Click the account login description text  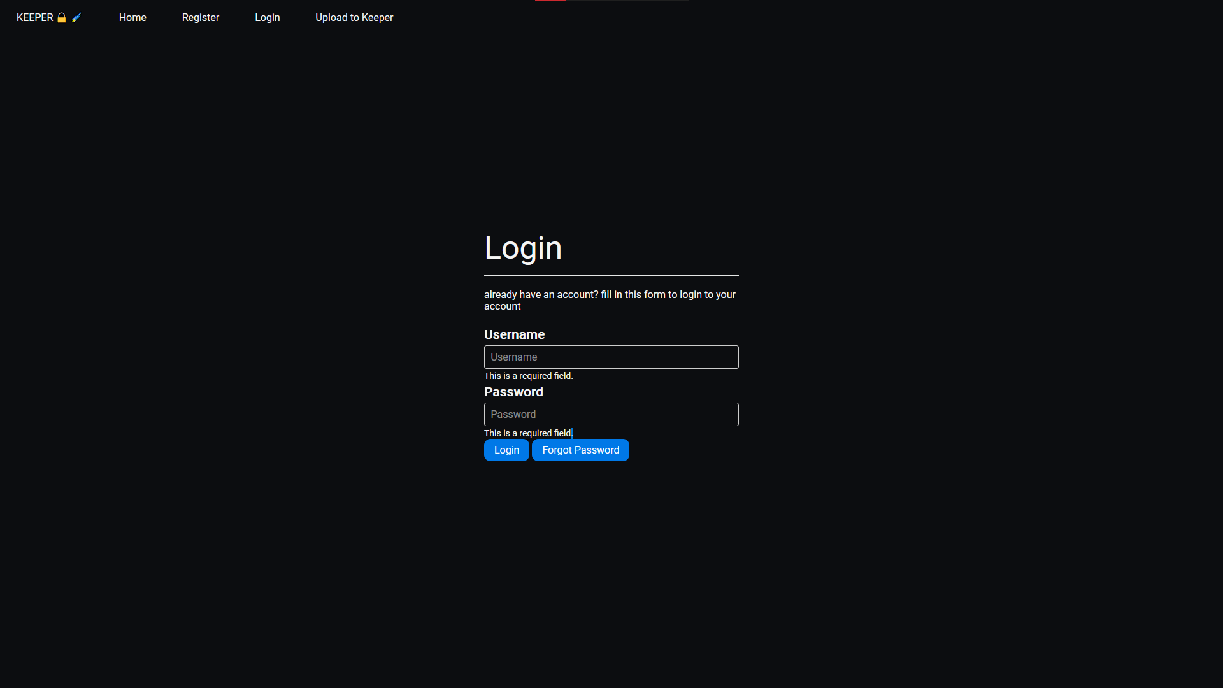(610, 300)
